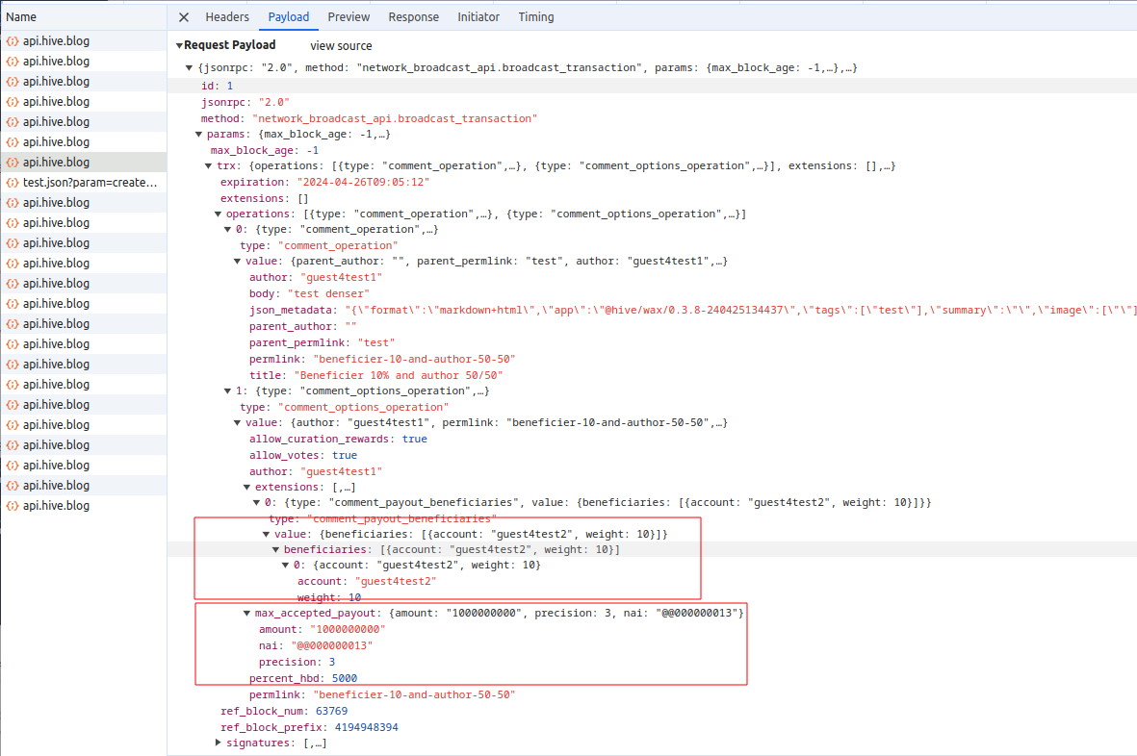Open the Initiator tab
Image resolution: width=1137 pixels, height=756 pixels.
tap(478, 17)
